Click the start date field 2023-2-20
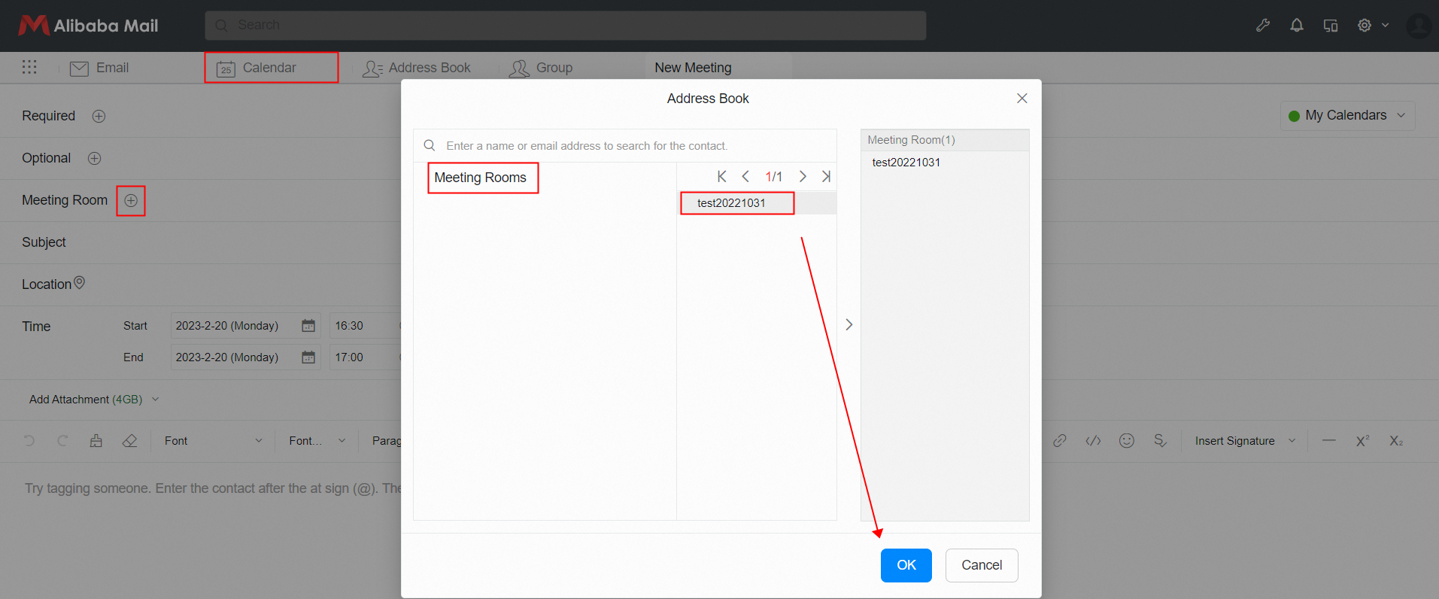 pos(245,326)
